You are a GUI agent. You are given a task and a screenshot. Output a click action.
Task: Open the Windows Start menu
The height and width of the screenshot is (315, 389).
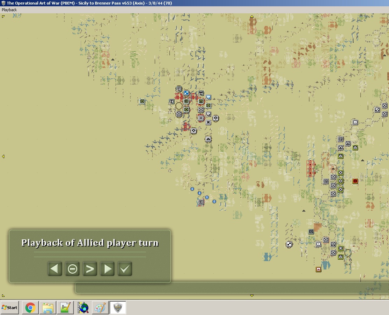(10, 308)
